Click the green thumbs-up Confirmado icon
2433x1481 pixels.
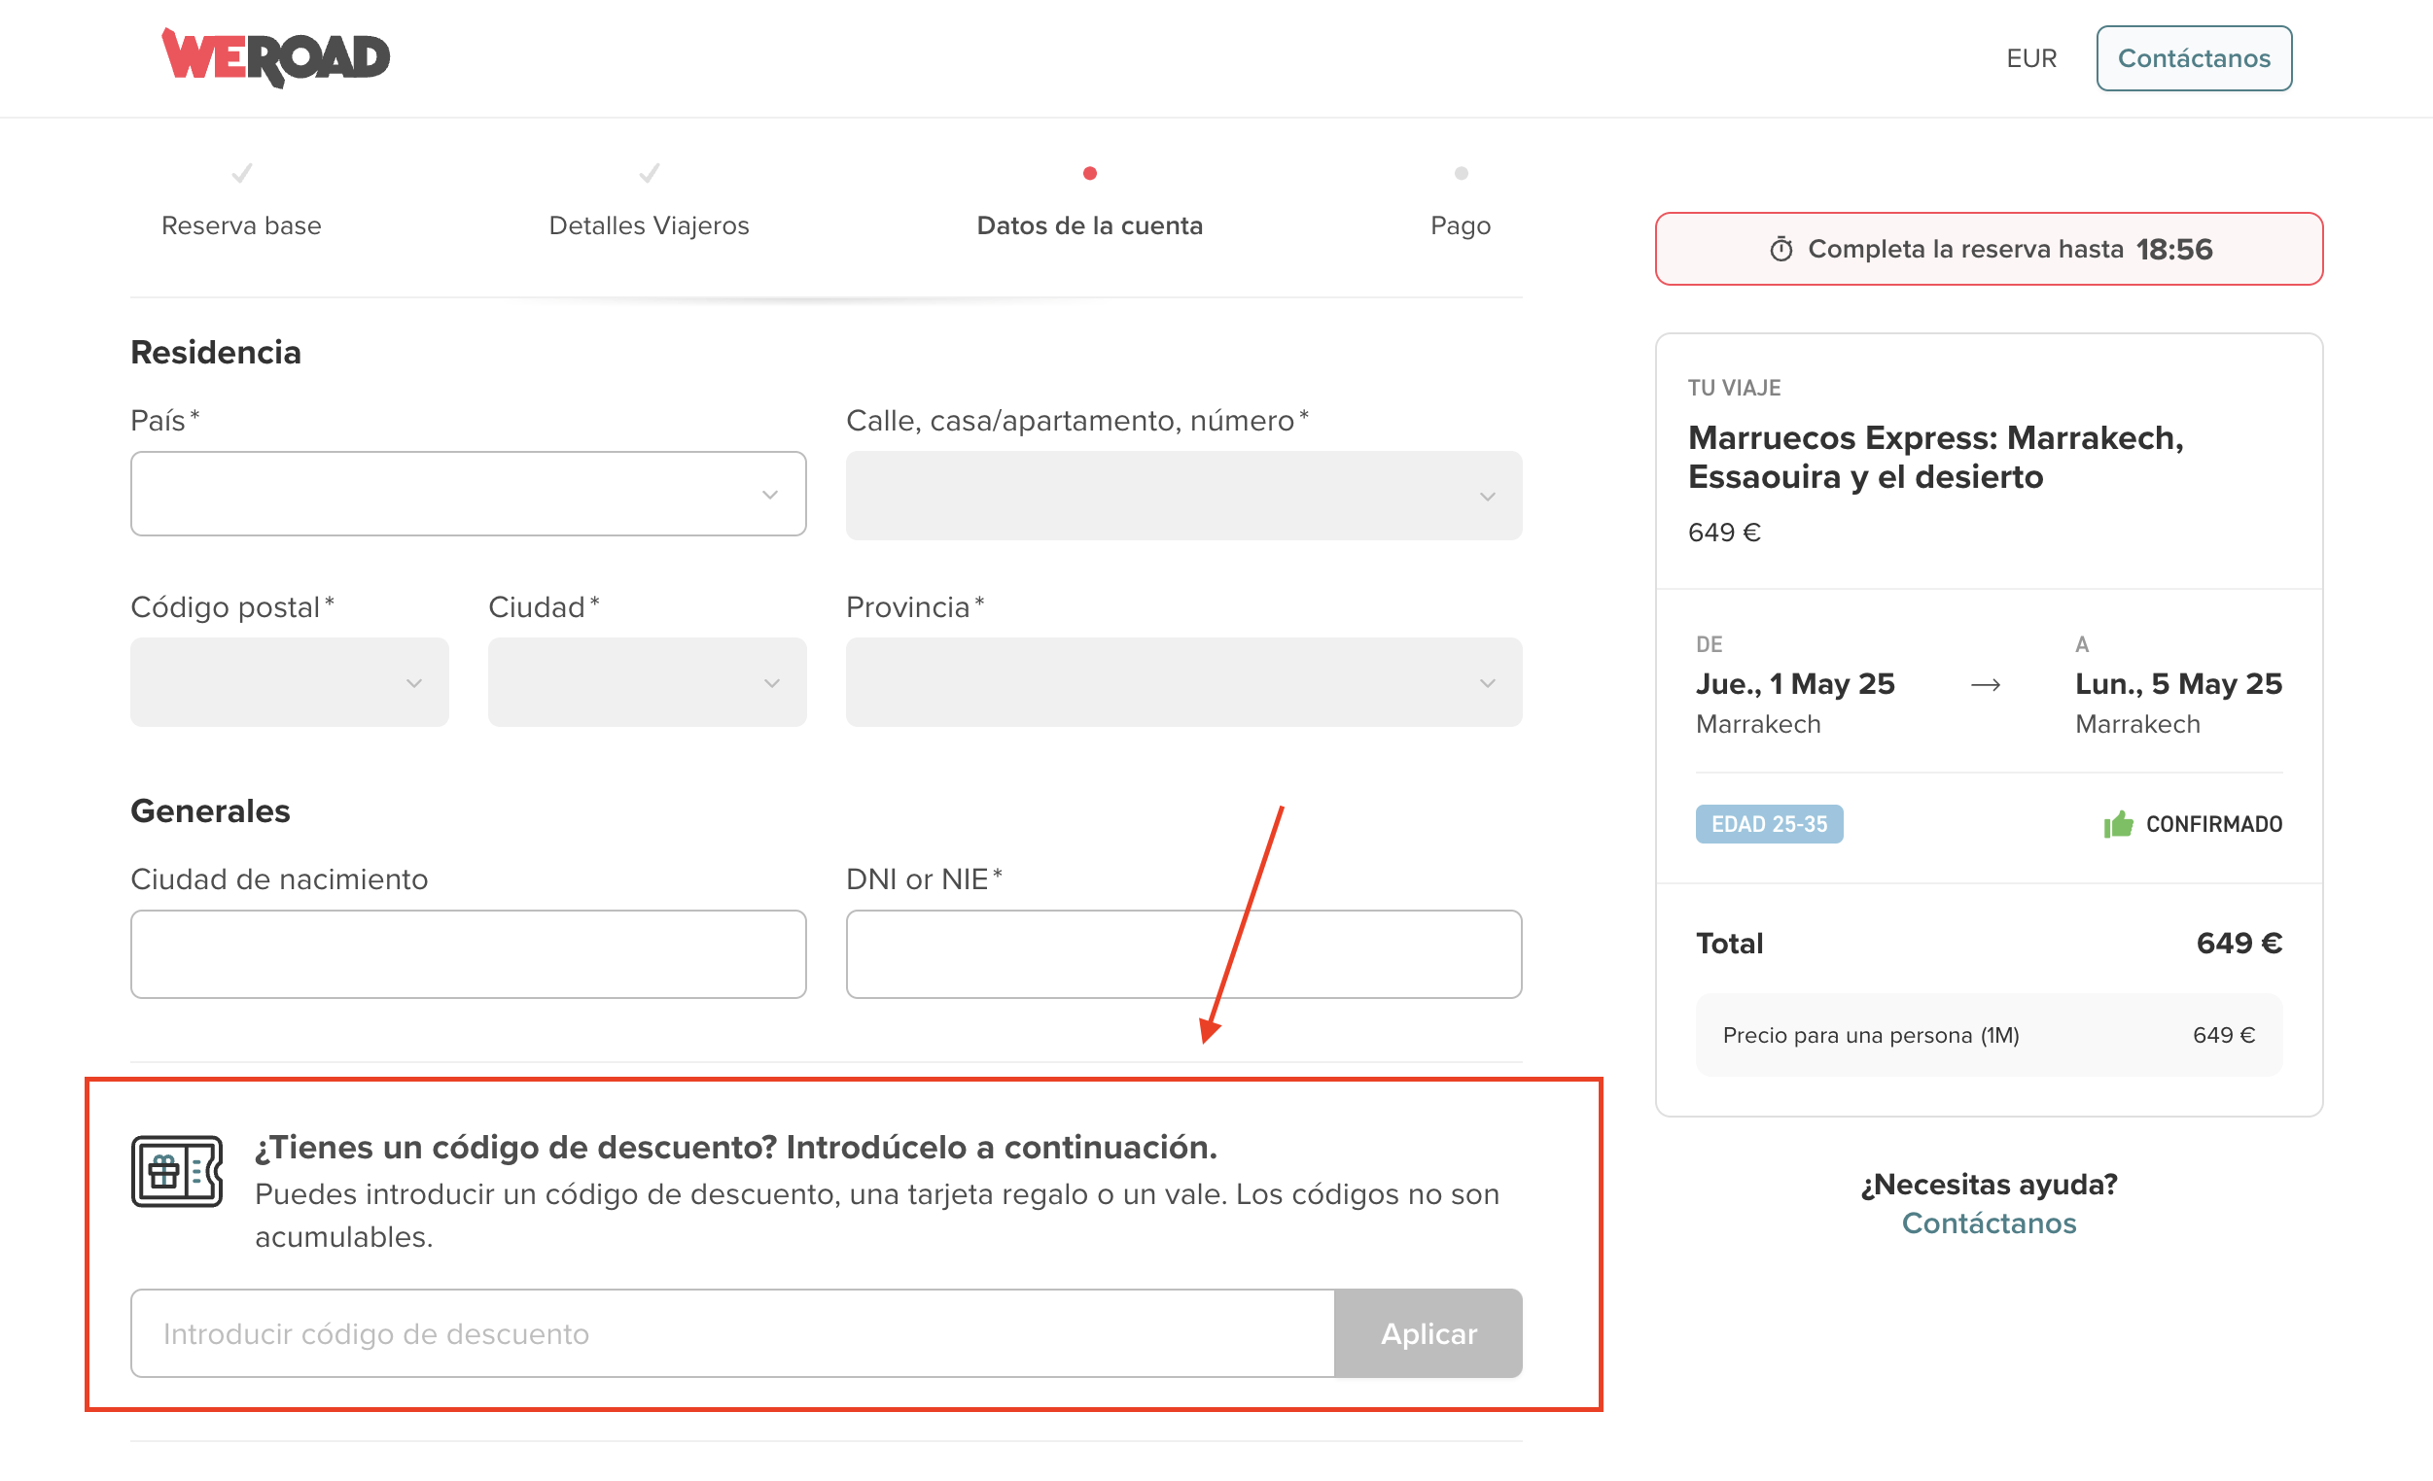[2117, 824]
